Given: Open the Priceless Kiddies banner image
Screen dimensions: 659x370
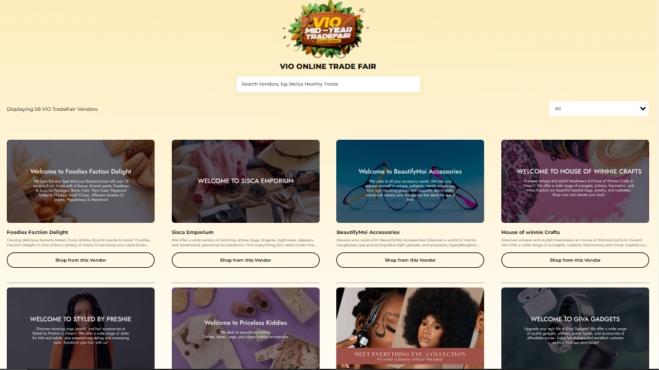Looking at the screenshot, I should click(x=246, y=328).
